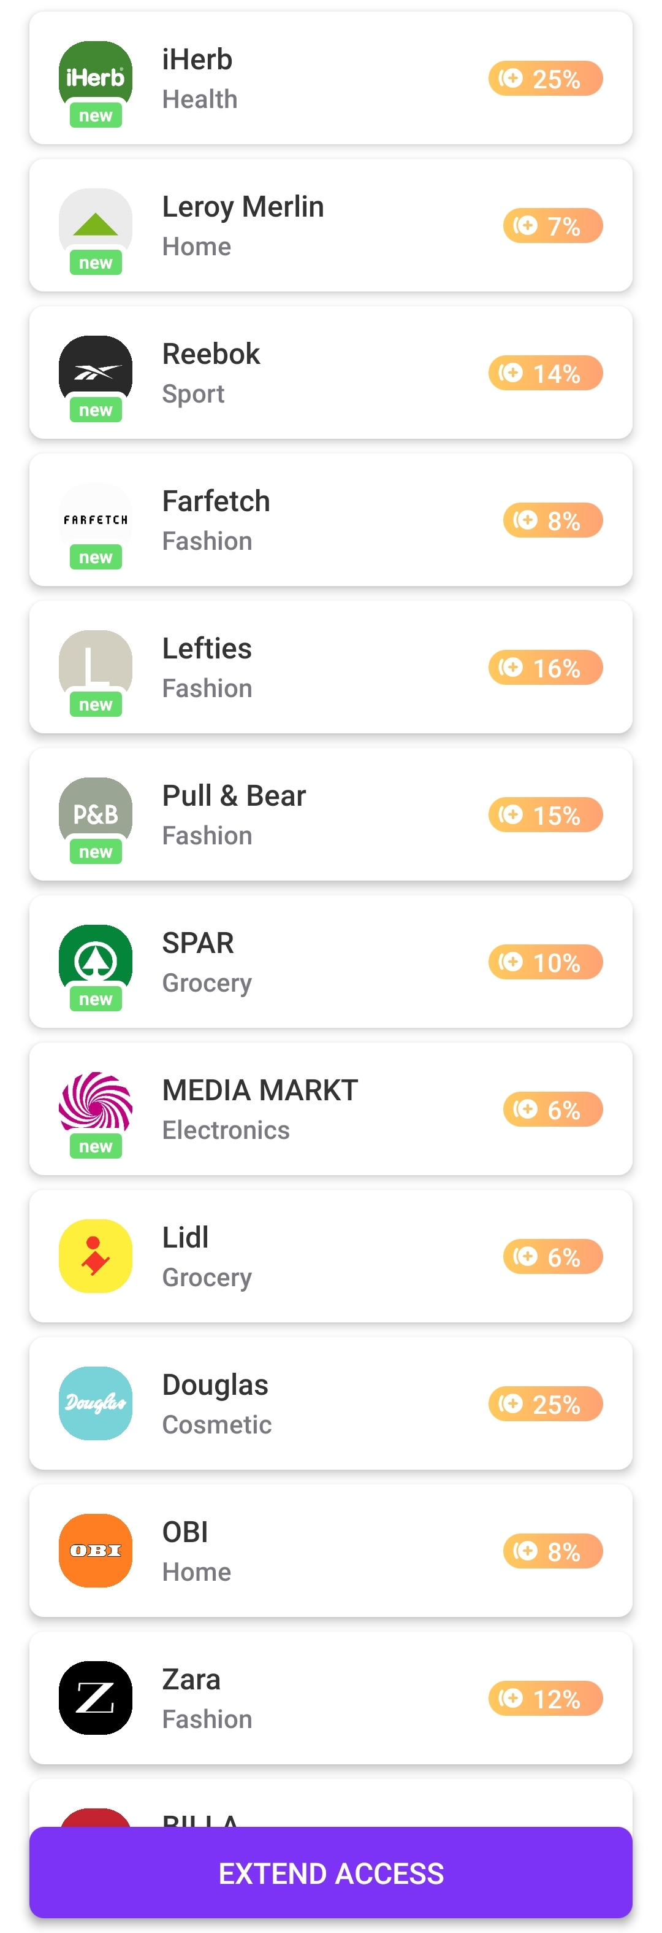This screenshot has width=662, height=1933.
Task: Tap the SPAR green tree logo
Action: 95,961
